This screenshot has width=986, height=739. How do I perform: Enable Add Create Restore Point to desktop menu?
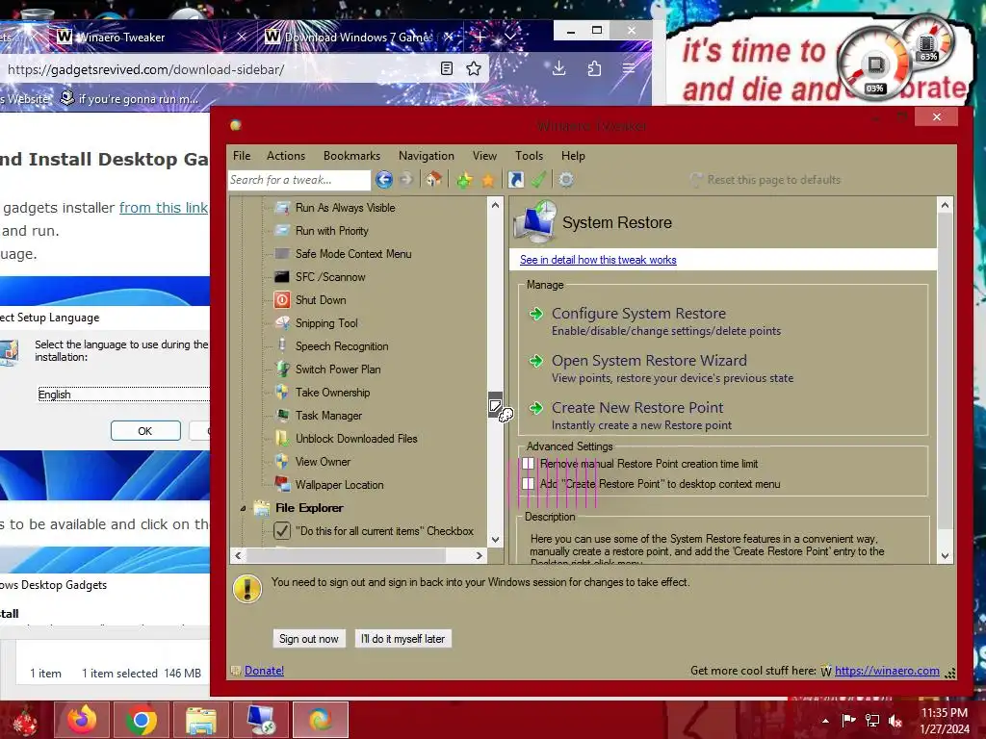coord(529,484)
